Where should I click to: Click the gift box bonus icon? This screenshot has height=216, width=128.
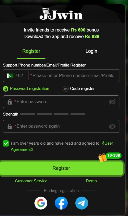tap(102, 158)
